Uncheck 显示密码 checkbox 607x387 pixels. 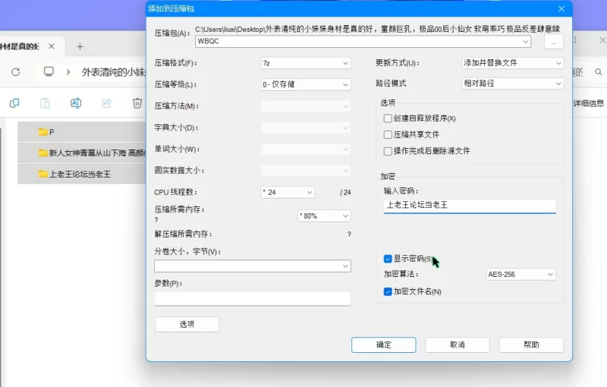coord(388,259)
